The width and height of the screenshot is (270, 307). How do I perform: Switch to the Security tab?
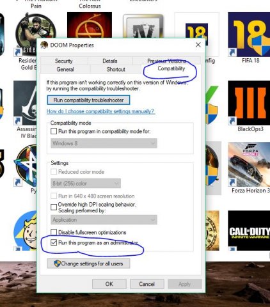point(64,61)
